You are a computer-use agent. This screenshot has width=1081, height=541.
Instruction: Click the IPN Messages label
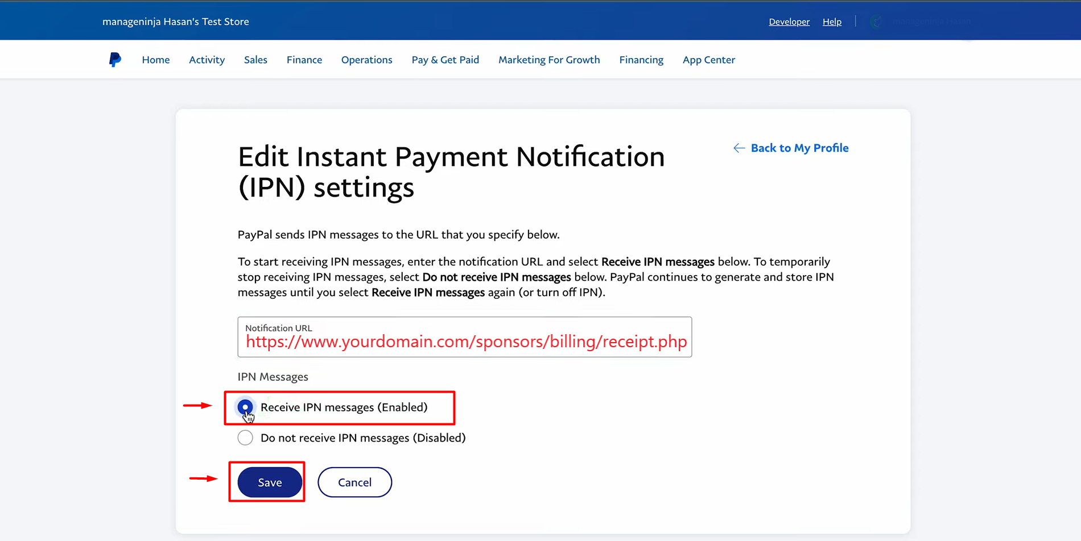click(273, 377)
